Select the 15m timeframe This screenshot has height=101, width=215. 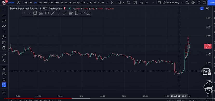[x=57, y=3]
